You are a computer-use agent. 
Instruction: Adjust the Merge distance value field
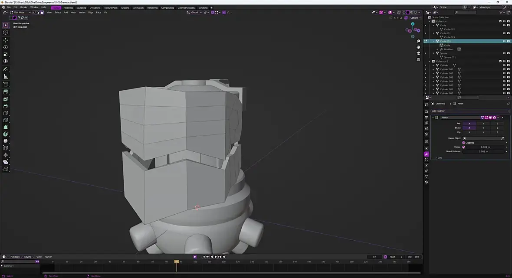click(x=485, y=147)
